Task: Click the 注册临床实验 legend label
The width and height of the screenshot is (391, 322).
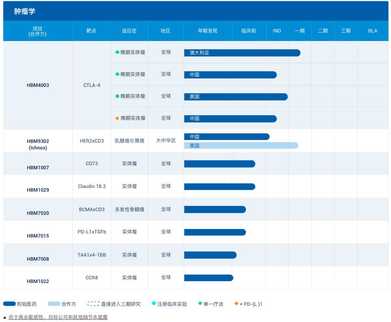Action: tap(172, 304)
